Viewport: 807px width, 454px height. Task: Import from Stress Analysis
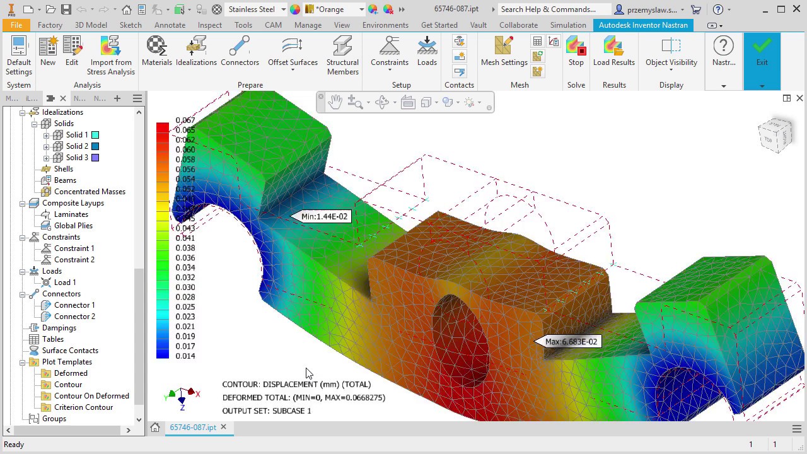click(x=111, y=55)
